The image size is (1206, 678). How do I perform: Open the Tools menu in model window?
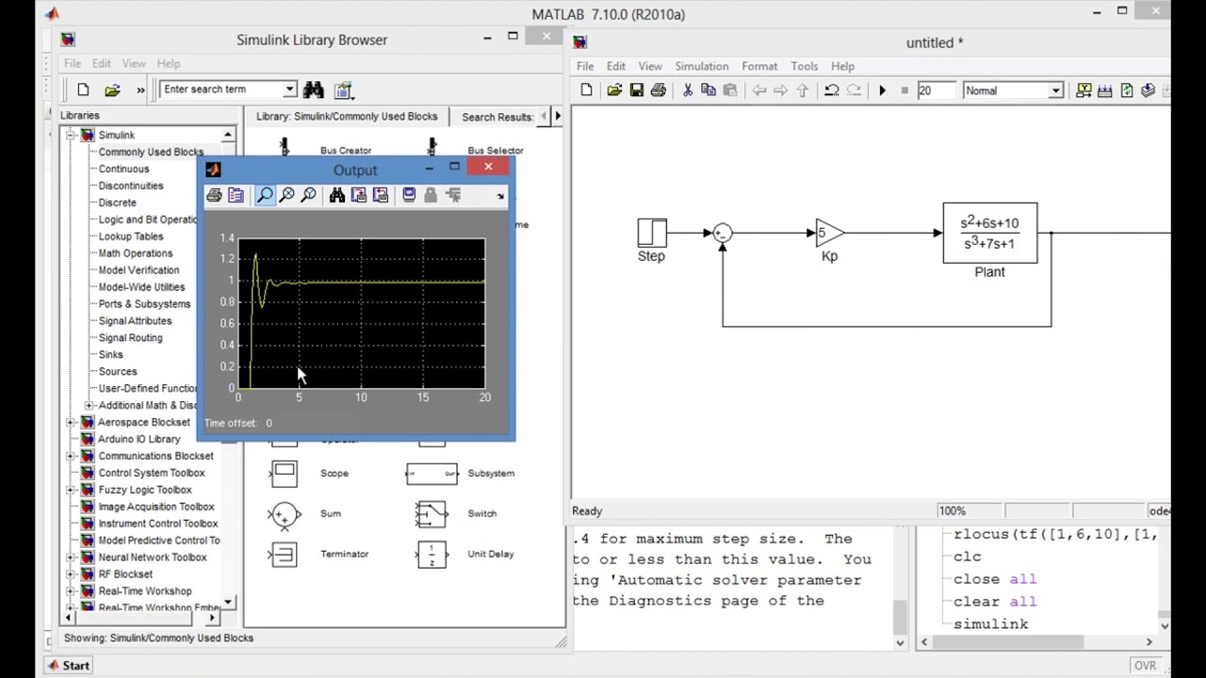804,66
